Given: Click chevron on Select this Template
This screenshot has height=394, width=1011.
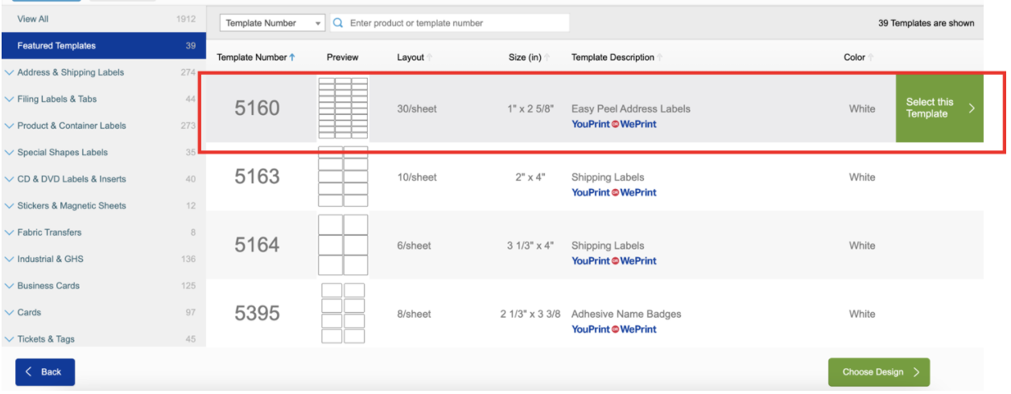Looking at the screenshot, I should [972, 108].
